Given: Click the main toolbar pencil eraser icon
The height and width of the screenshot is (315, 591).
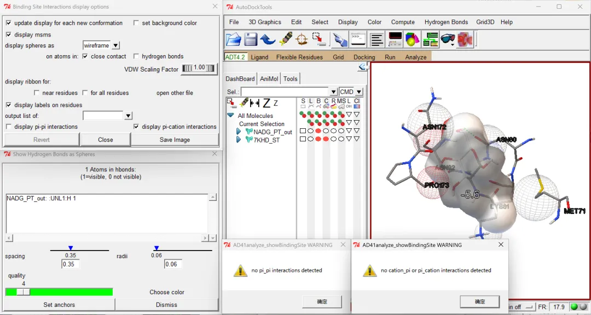Looking at the screenshot, I should click(285, 39).
